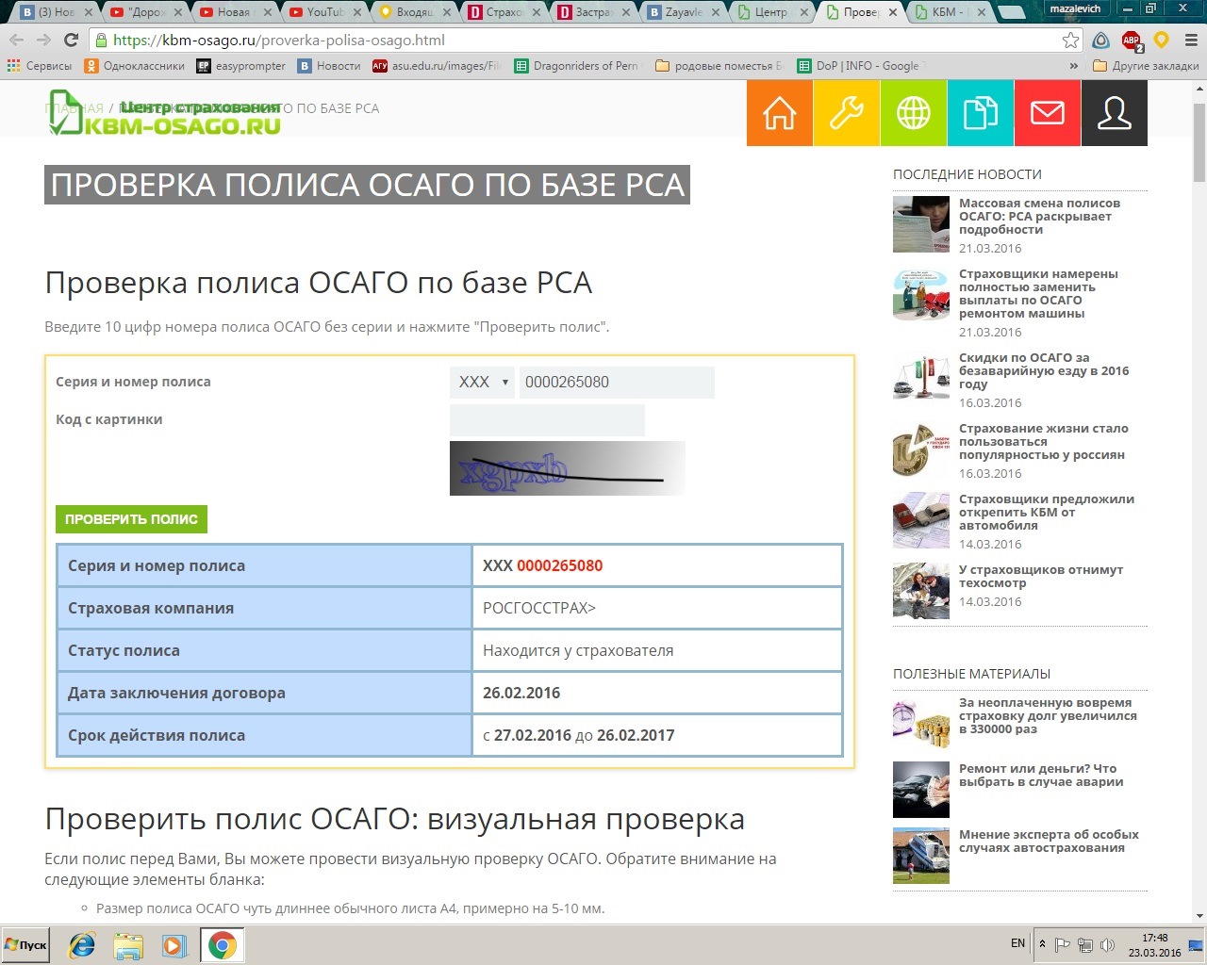This screenshot has height=965, width=1207.
Task: Click the dark user profile icon
Action: (1115, 113)
